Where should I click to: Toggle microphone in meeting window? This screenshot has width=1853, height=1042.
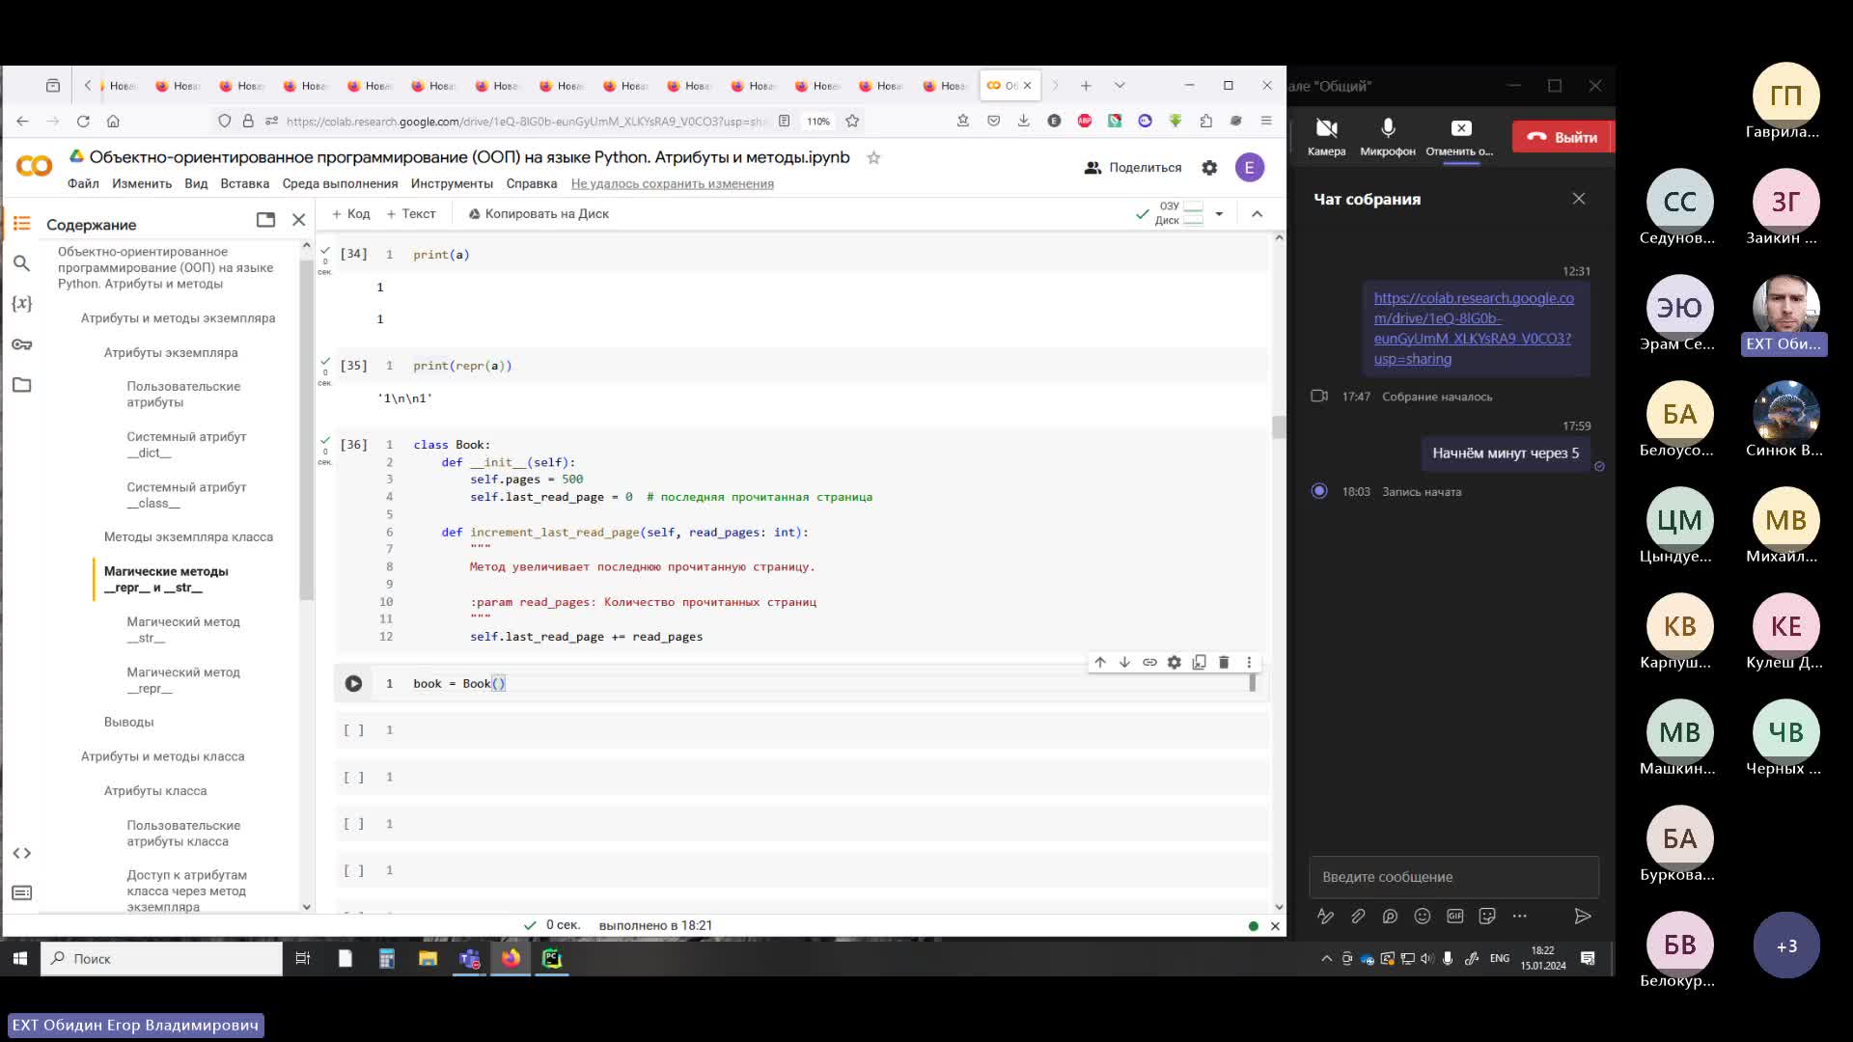point(1388,136)
